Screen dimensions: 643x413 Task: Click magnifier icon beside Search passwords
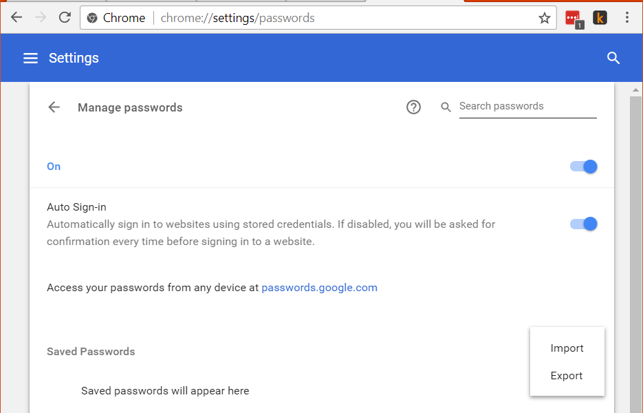(x=446, y=107)
